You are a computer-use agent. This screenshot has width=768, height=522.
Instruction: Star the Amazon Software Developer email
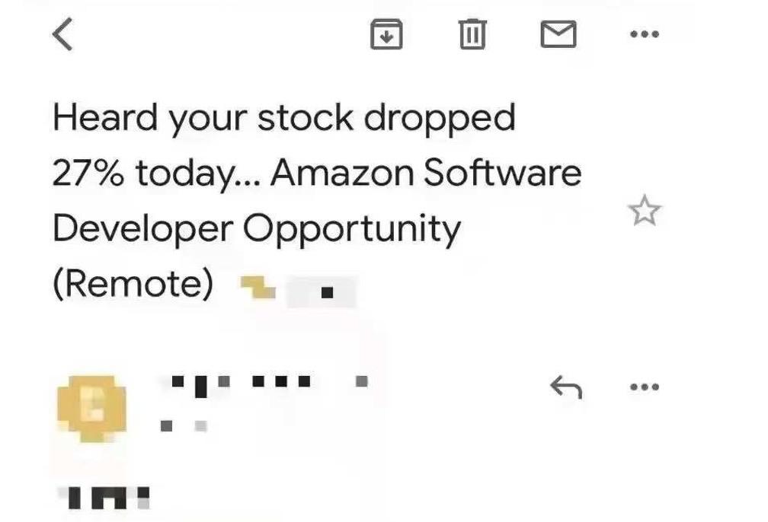[x=645, y=211]
